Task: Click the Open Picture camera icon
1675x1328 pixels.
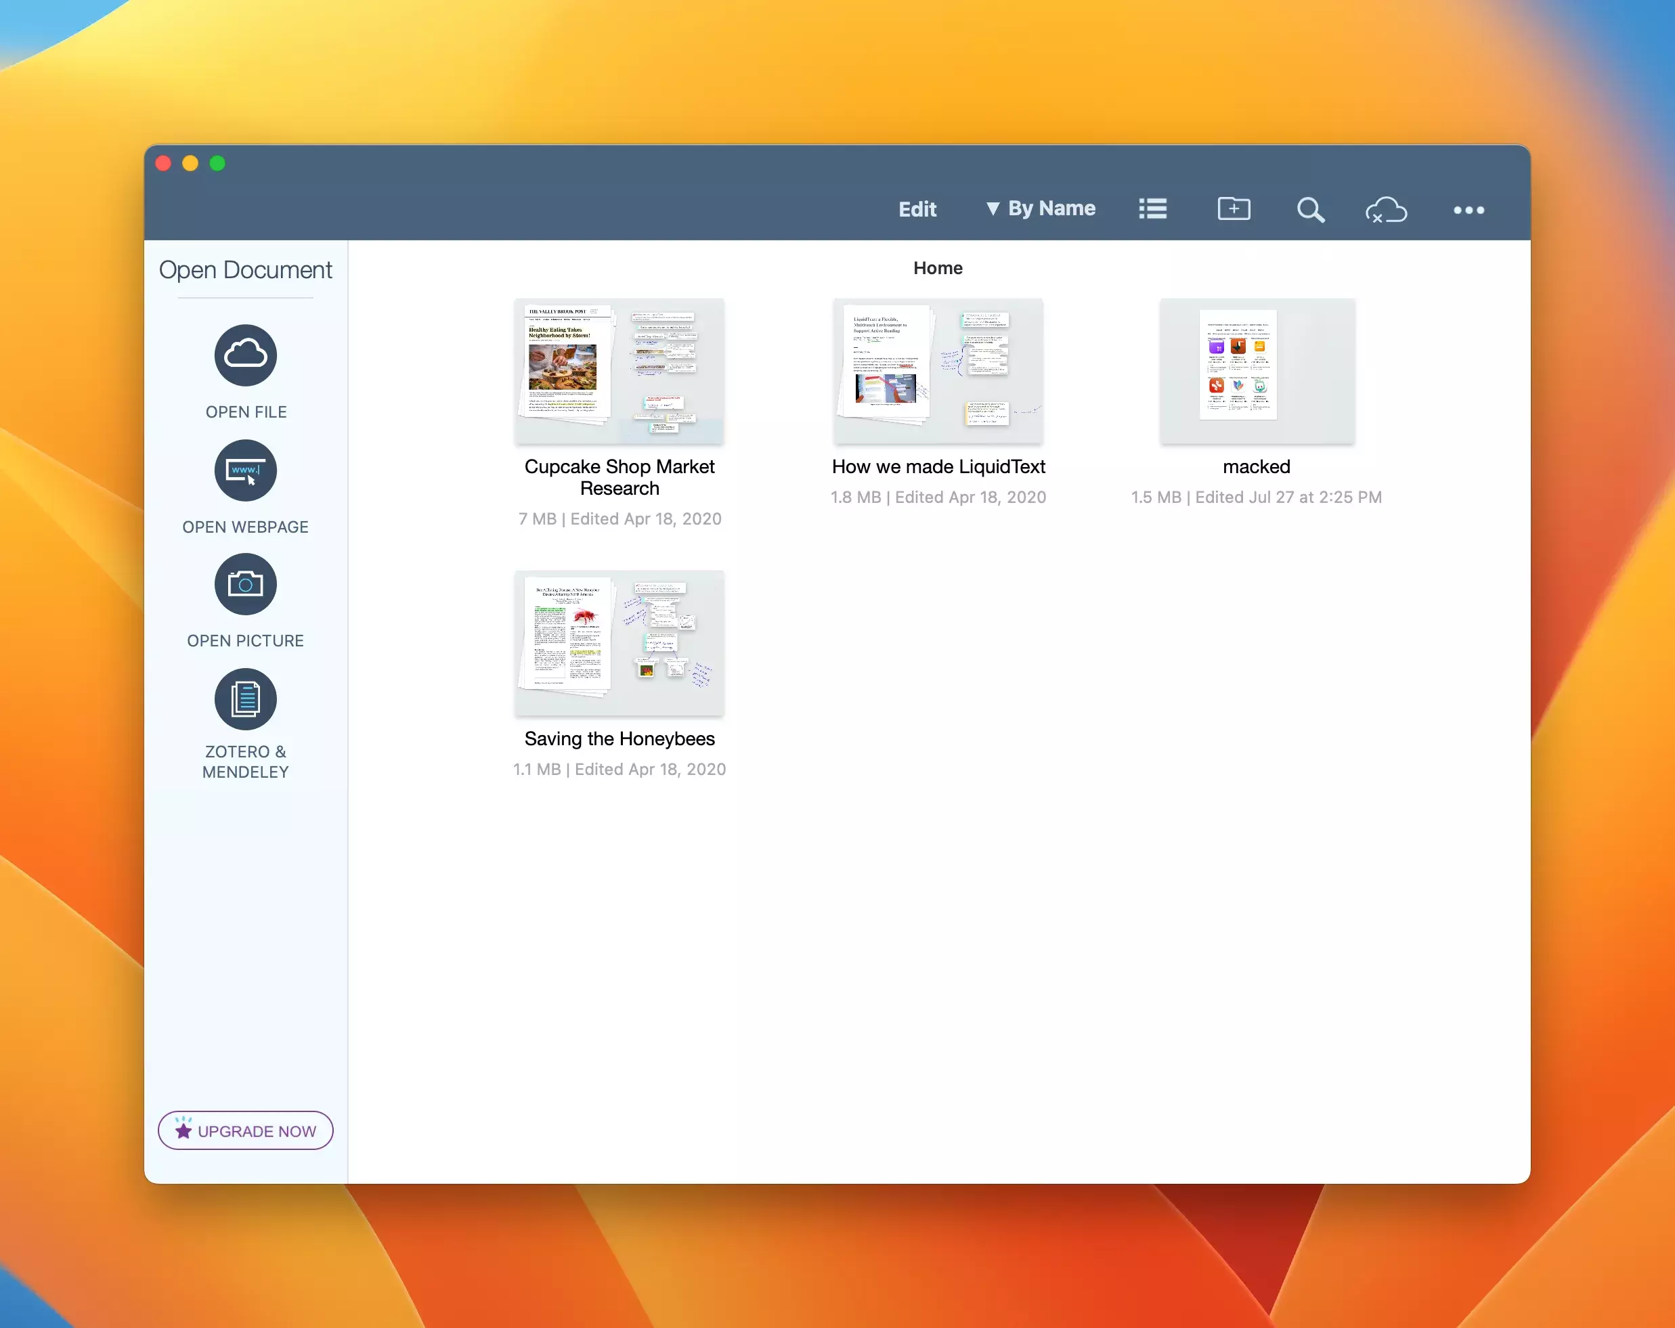Action: (246, 584)
